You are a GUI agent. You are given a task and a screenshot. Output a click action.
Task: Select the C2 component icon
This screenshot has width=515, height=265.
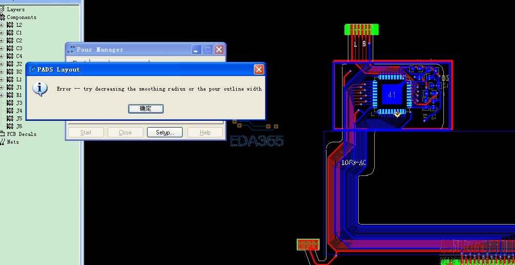pyautogui.click(x=10, y=41)
